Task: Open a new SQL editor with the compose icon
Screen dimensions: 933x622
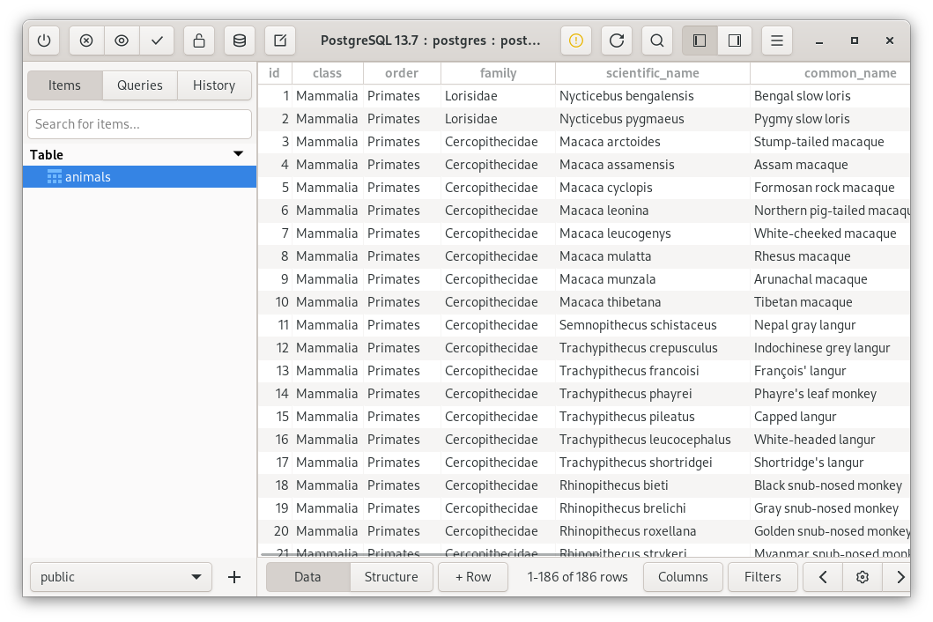Action: (x=280, y=41)
